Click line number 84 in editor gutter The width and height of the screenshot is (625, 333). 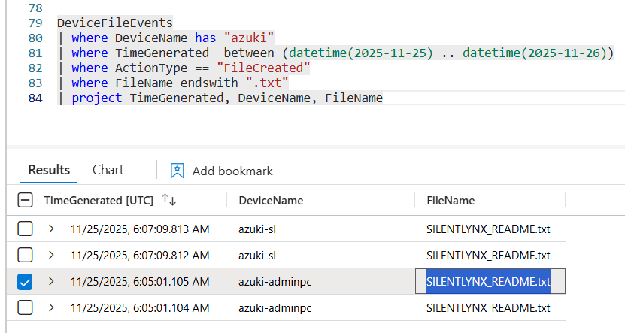click(x=35, y=98)
